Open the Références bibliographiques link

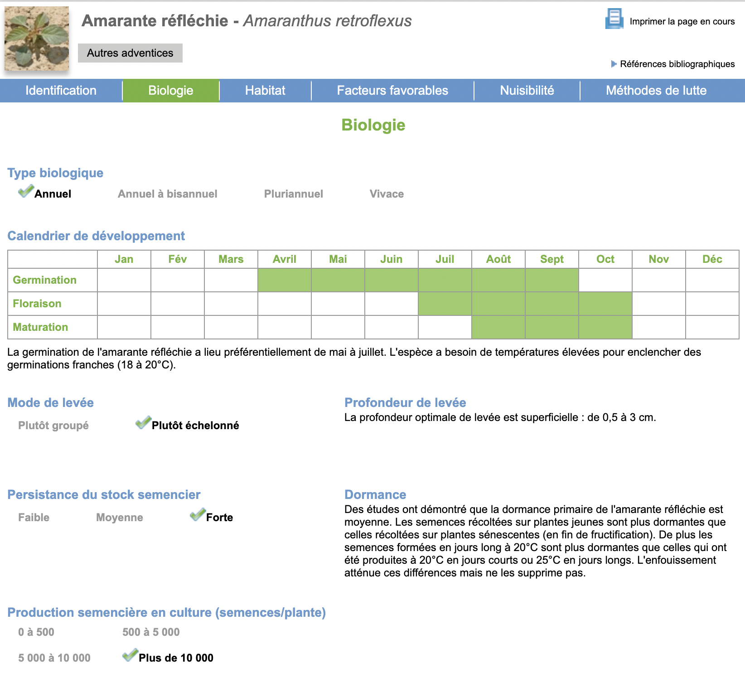(677, 64)
